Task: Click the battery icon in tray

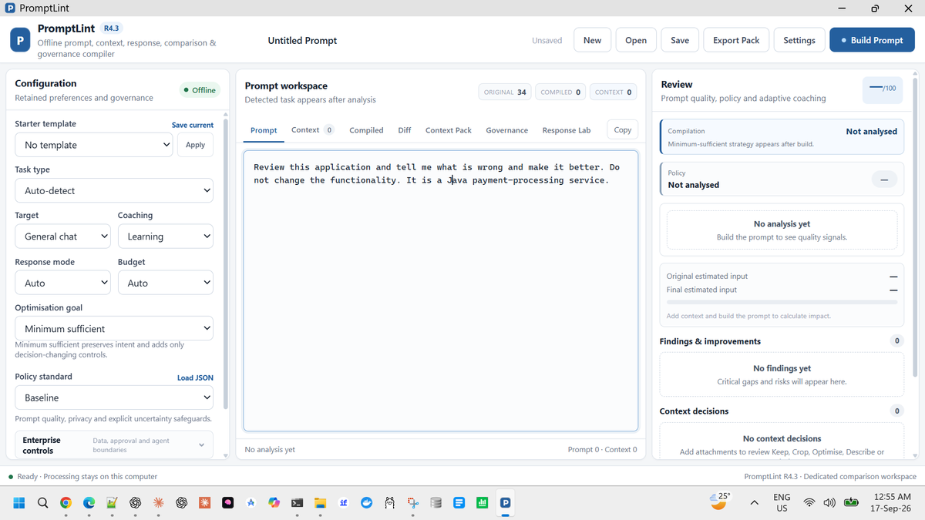Action: [852, 503]
